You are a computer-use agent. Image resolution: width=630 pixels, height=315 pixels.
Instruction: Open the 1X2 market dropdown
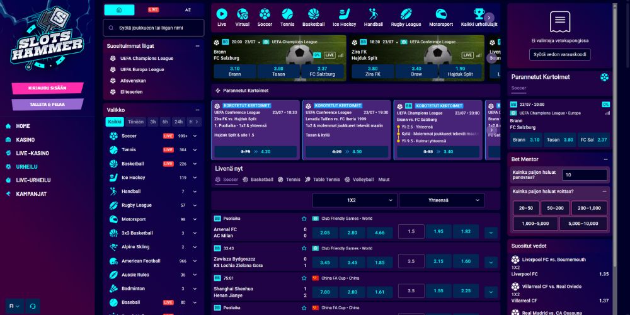[x=355, y=200]
